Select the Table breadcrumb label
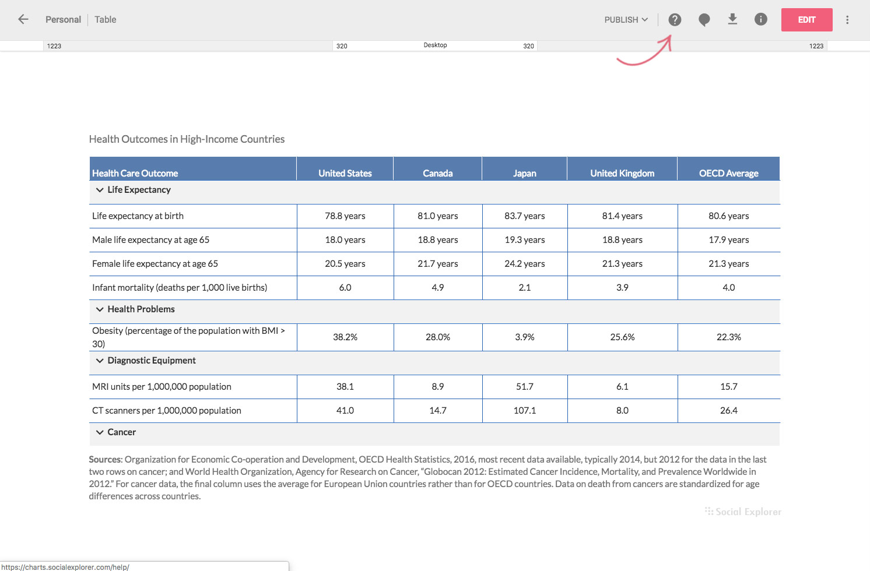Image resolution: width=870 pixels, height=571 pixels. [x=106, y=20]
